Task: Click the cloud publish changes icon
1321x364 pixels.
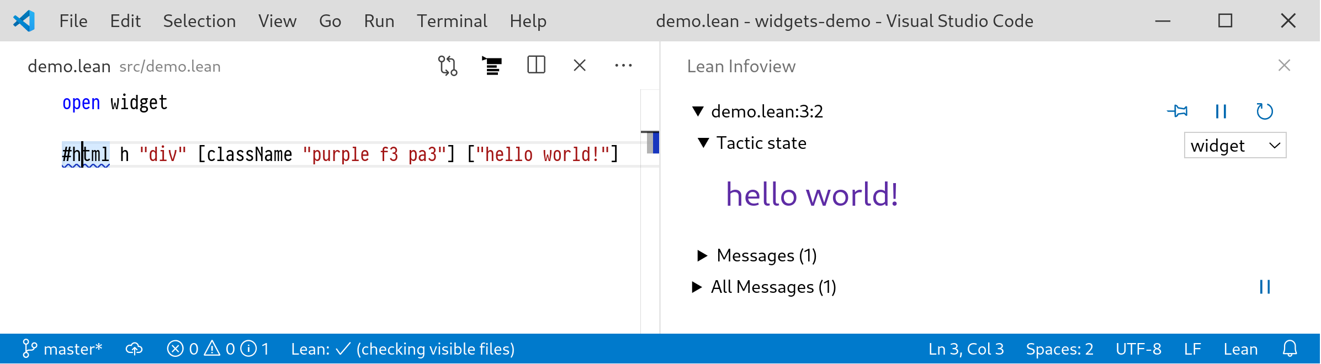Action: coord(134,349)
